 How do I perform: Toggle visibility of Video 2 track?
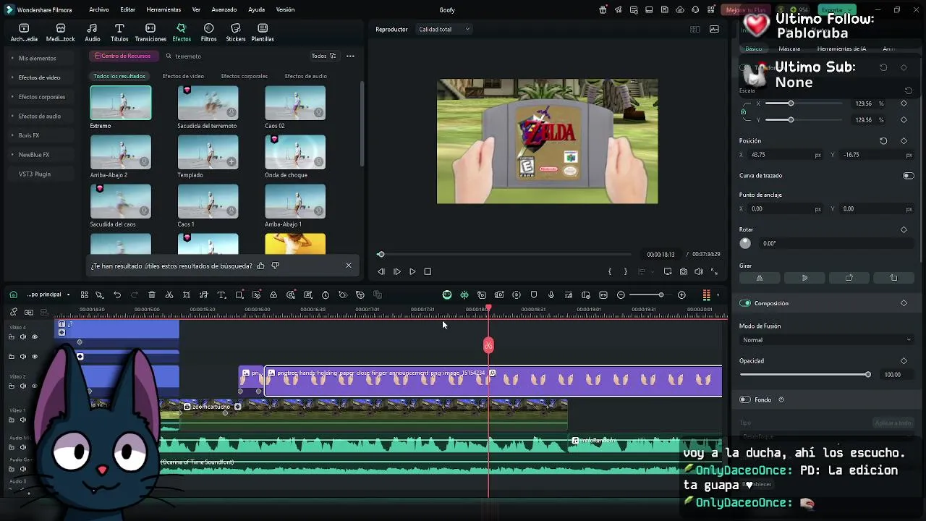[34, 386]
